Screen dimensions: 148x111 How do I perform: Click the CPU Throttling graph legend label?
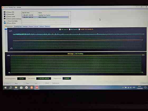point(79,54)
